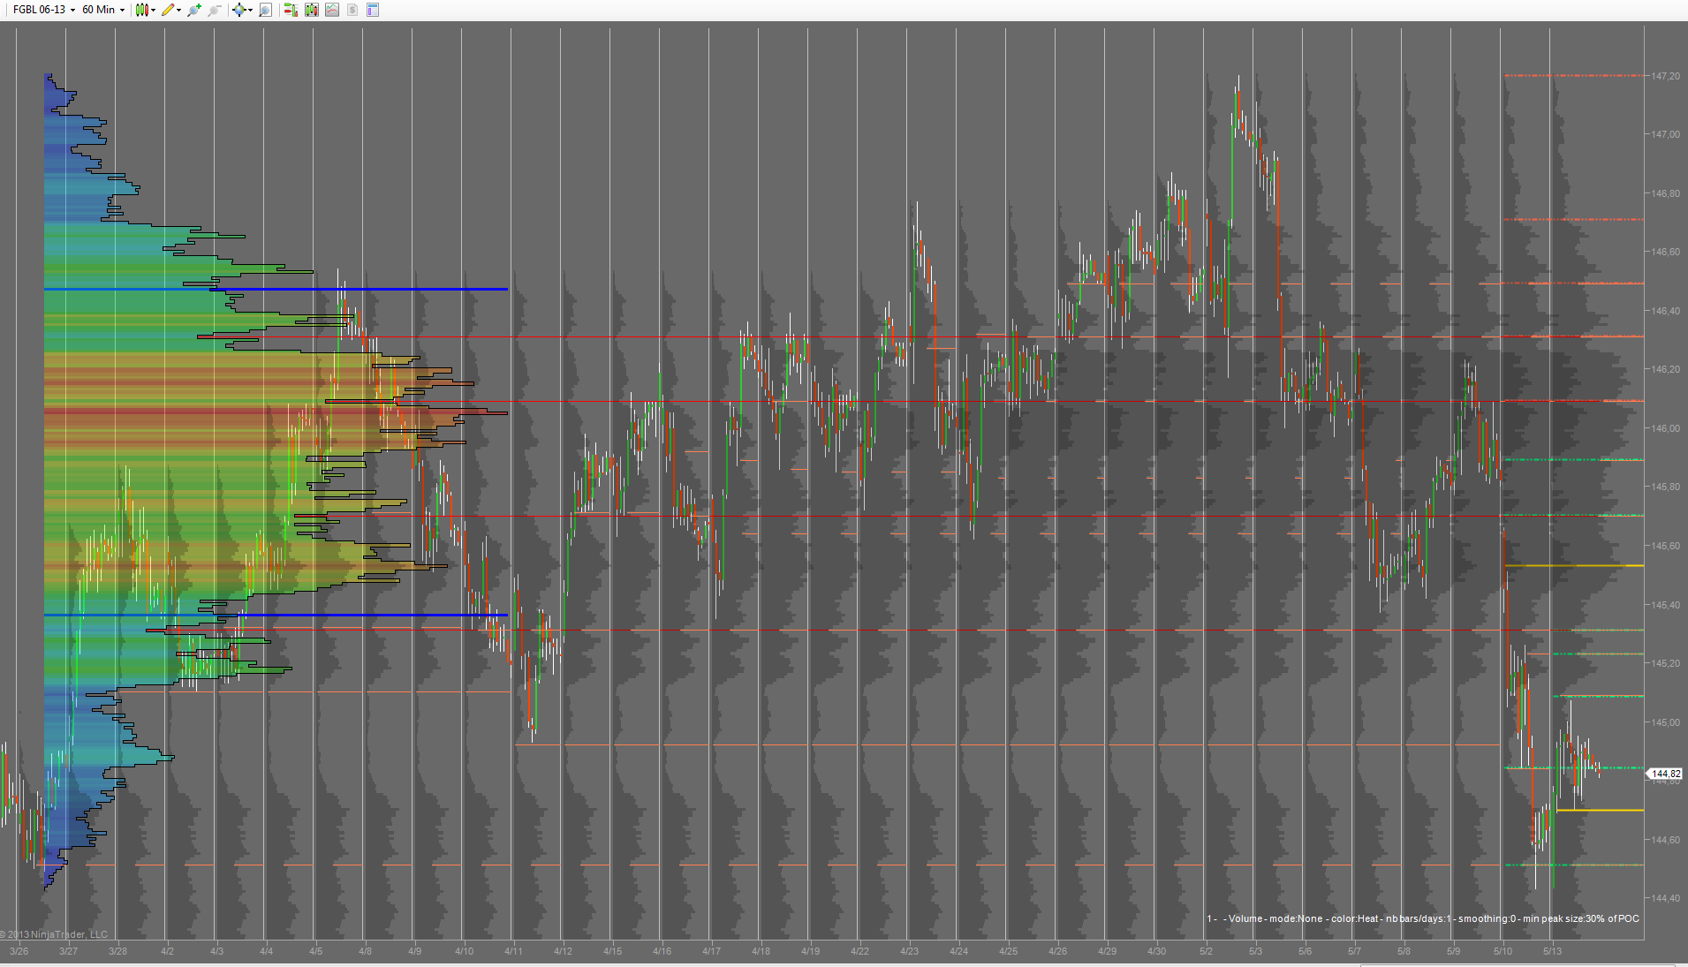Image resolution: width=1688 pixels, height=967 pixels.
Task: Click the 4/3 date label
Action: click(217, 951)
